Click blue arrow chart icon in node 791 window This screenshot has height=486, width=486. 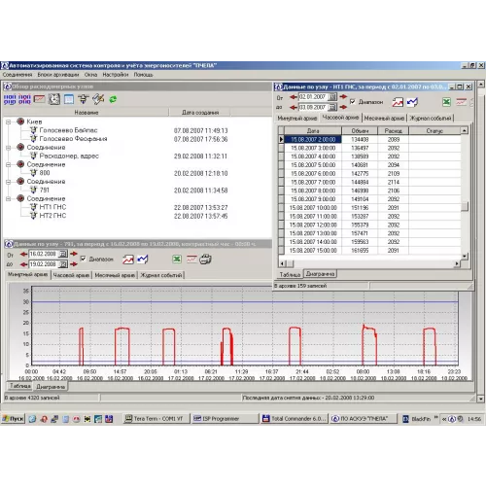[x=143, y=260]
